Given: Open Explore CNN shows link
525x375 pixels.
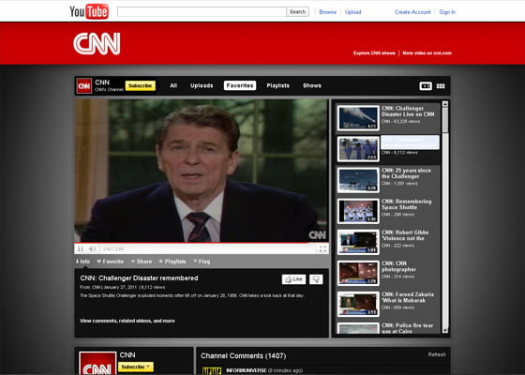Looking at the screenshot, I should tap(374, 52).
